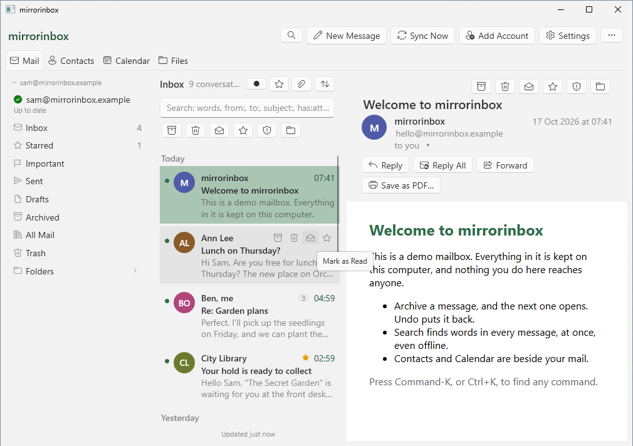
Task: Compose with New Message button
Action: coord(347,36)
